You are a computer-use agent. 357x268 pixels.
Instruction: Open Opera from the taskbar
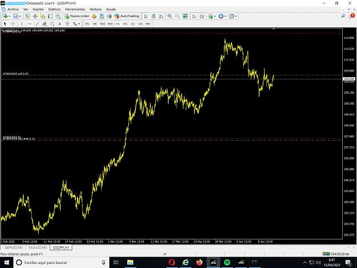click(x=172, y=262)
